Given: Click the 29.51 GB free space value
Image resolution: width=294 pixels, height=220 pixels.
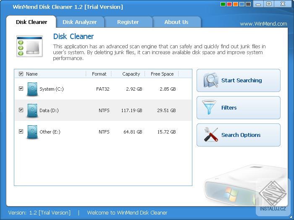Looking at the screenshot, I should (x=166, y=110).
